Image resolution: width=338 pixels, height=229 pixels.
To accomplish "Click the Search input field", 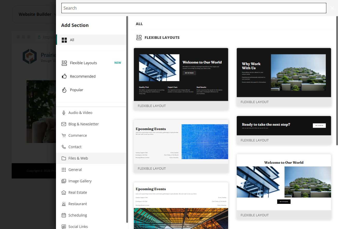I will [x=194, y=8].
